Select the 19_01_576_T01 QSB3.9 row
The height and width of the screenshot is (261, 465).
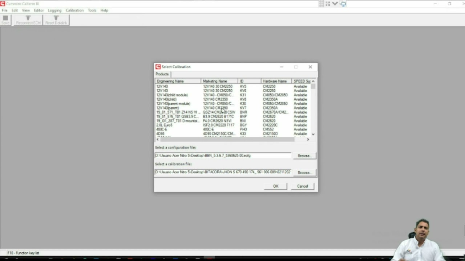pos(233,116)
